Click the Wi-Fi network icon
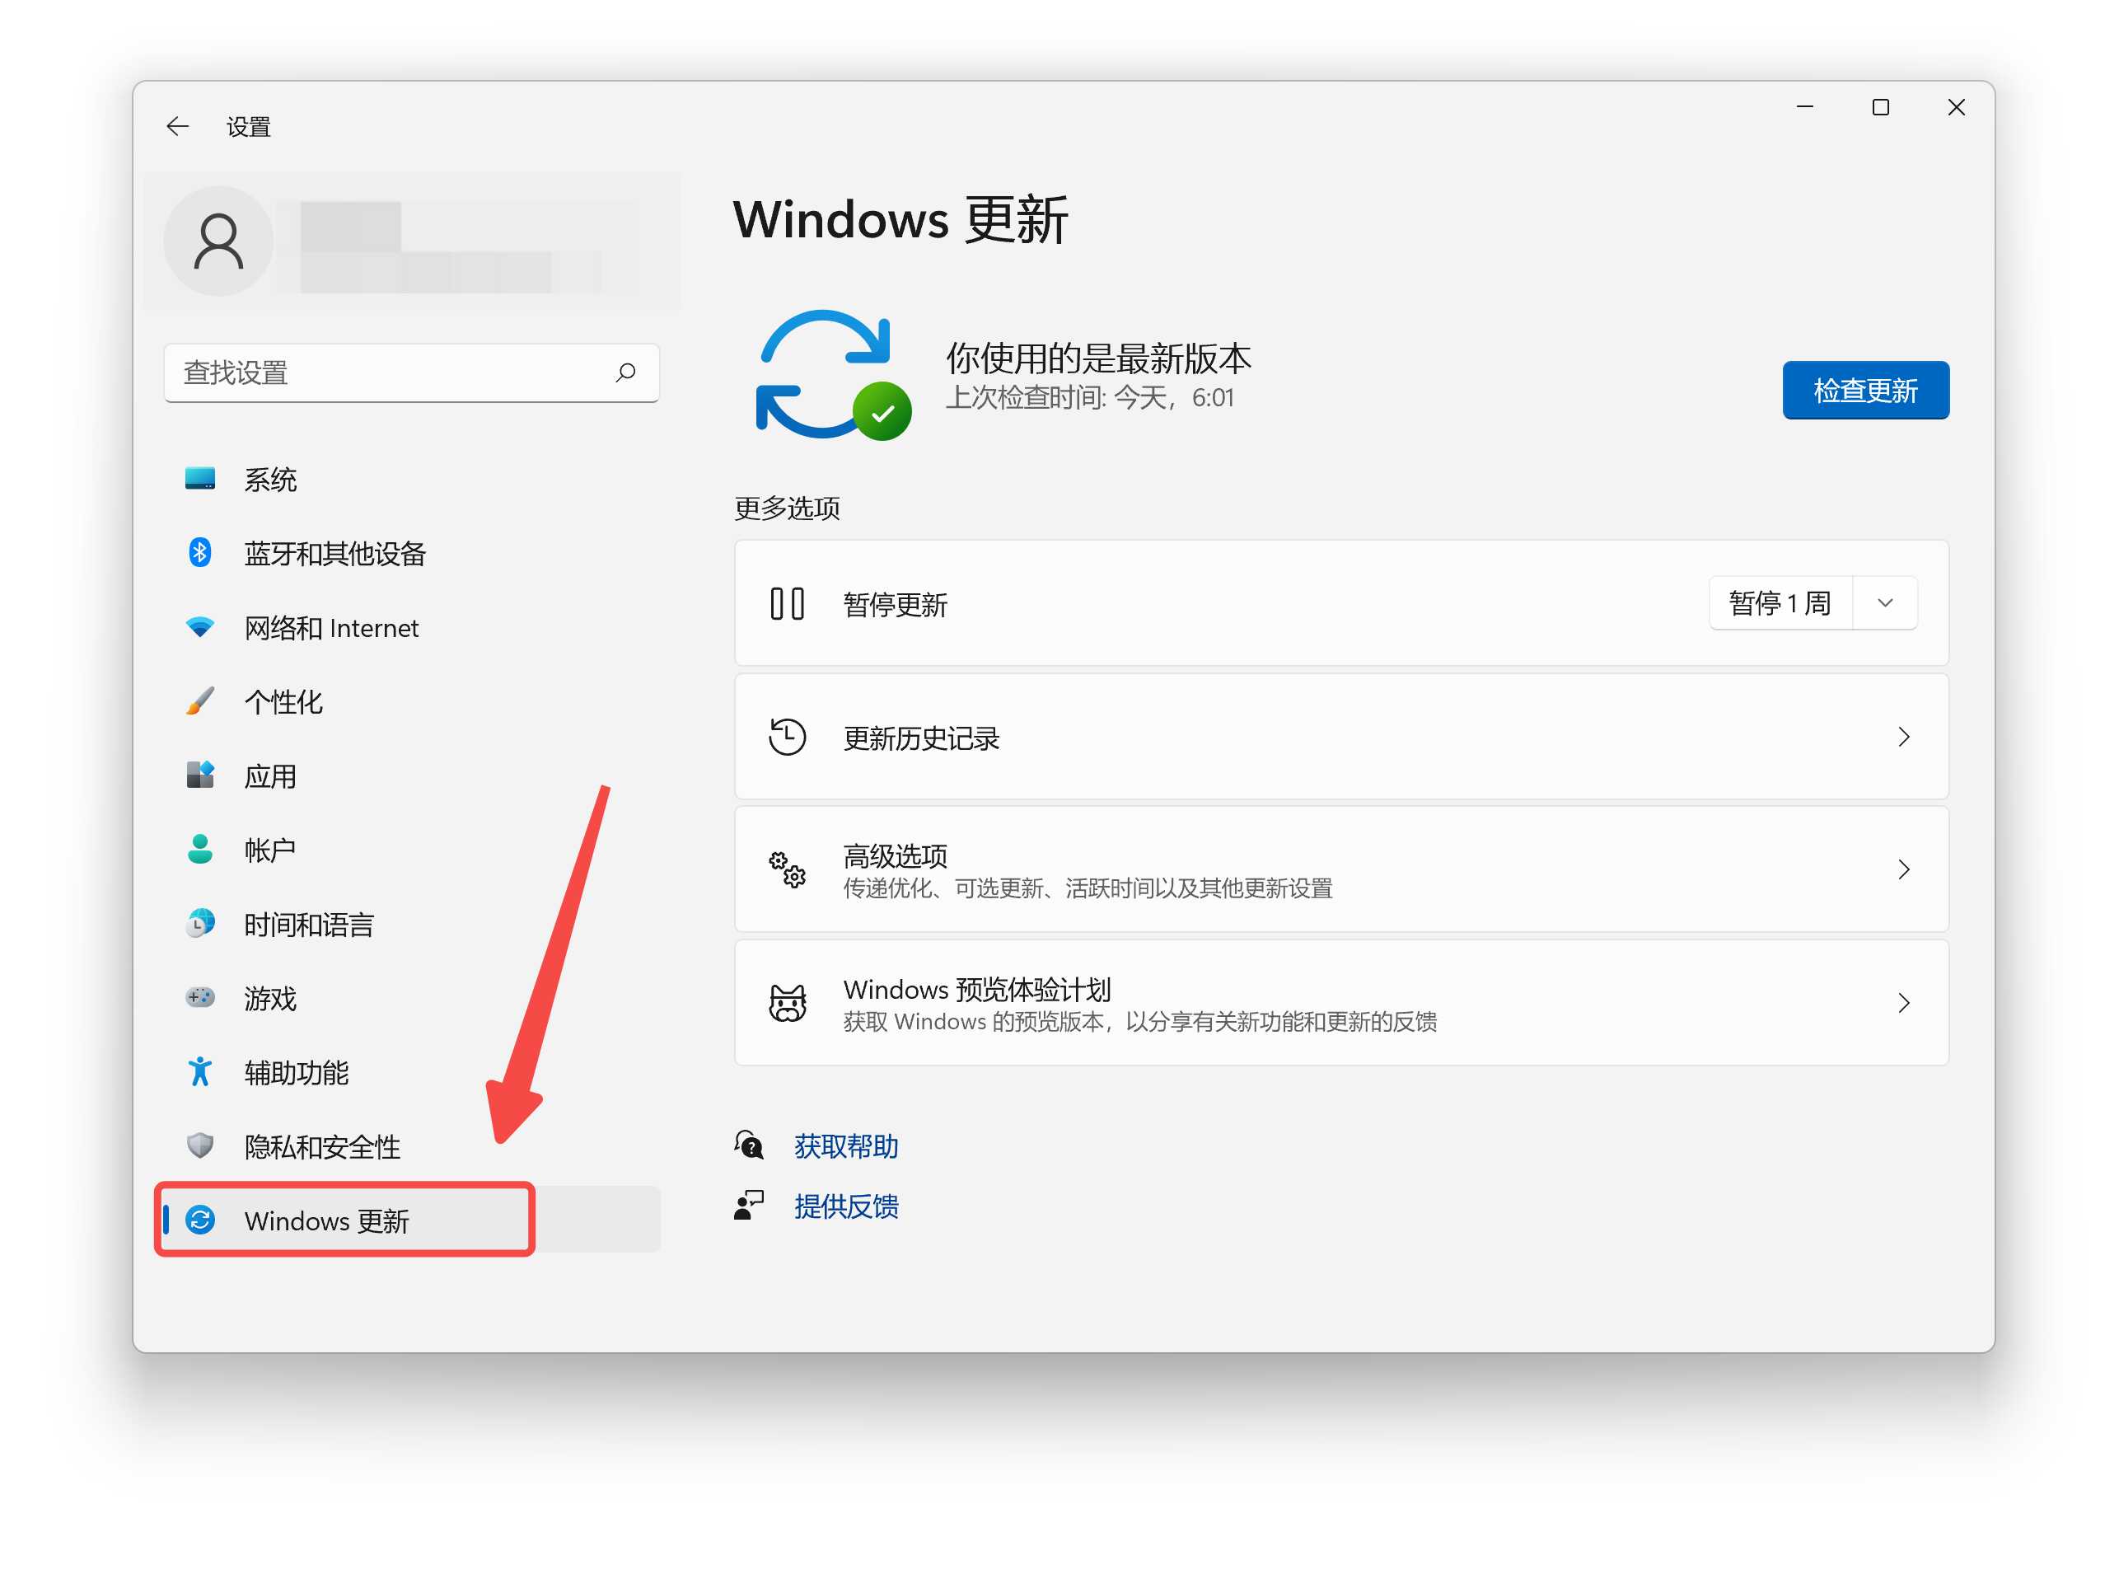The height and width of the screenshot is (1588, 2119). (x=200, y=627)
